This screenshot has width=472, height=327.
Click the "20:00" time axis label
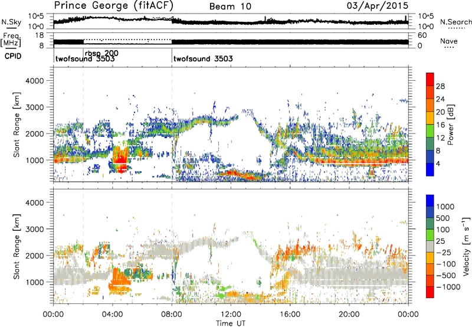click(x=349, y=315)
